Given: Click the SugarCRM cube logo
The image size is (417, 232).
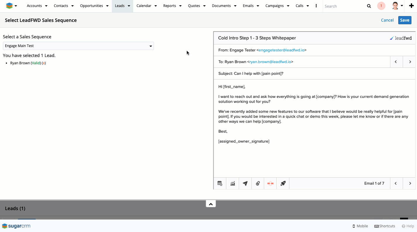Looking at the screenshot, I should tap(9, 6).
